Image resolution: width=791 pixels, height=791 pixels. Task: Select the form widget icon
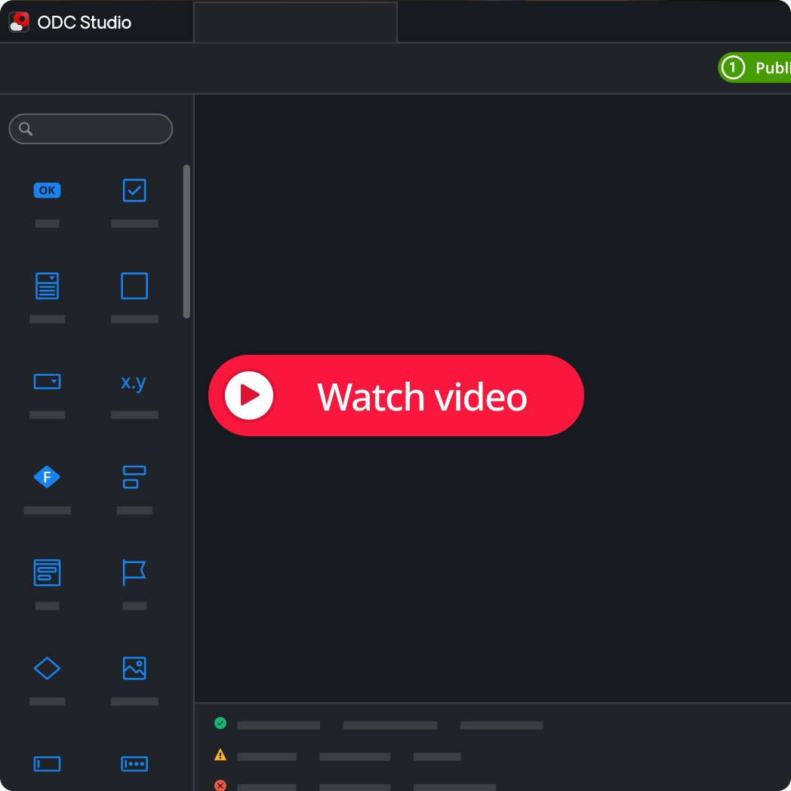pos(47,573)
